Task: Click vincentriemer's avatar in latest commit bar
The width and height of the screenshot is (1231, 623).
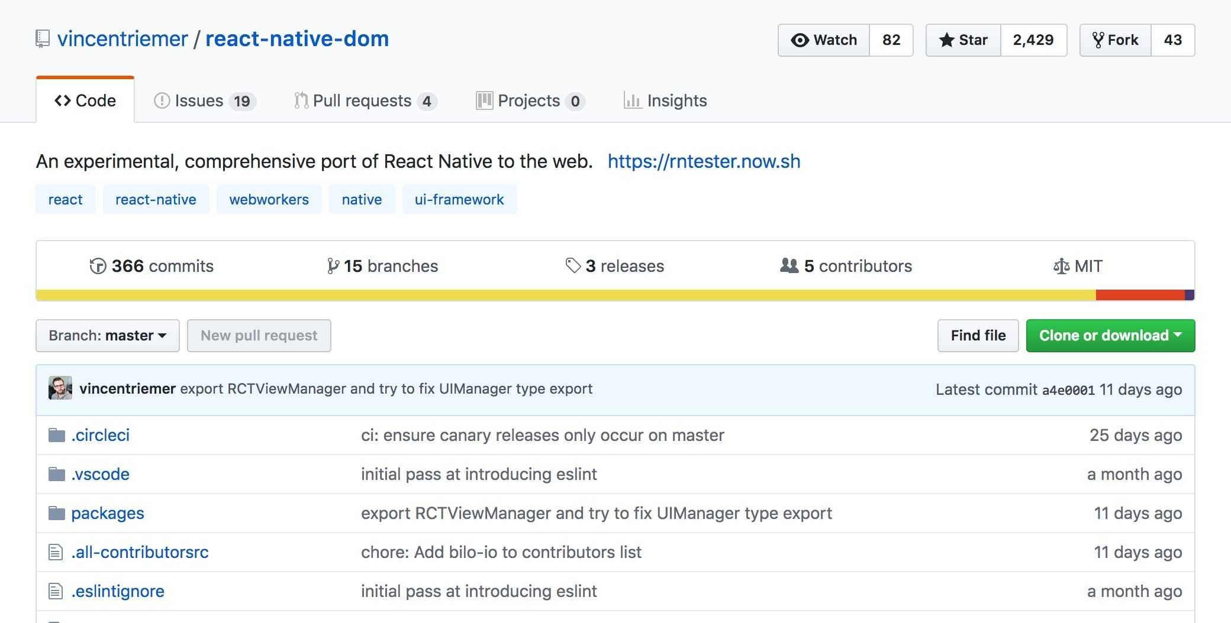Action: click(60, 388)
